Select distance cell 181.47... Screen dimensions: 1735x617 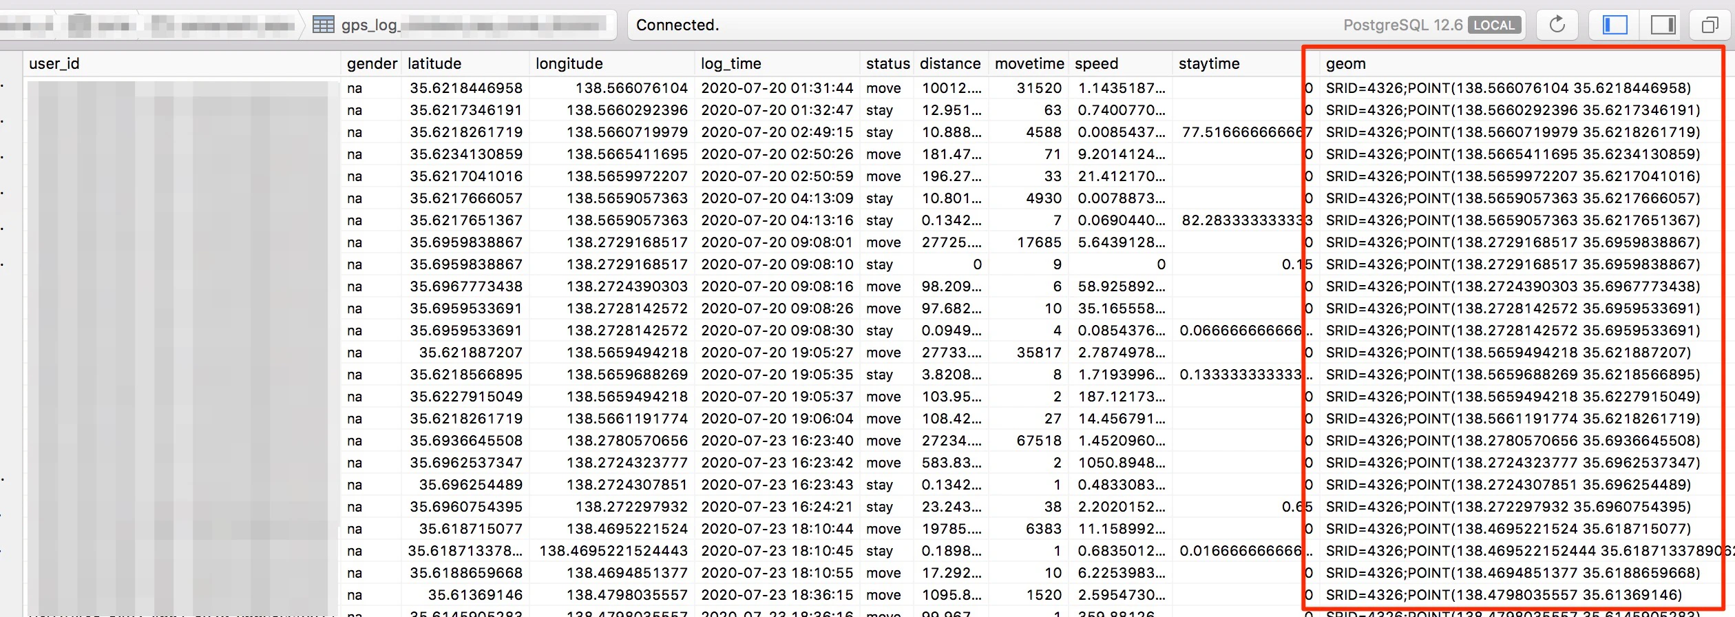[x=951, y=154]
